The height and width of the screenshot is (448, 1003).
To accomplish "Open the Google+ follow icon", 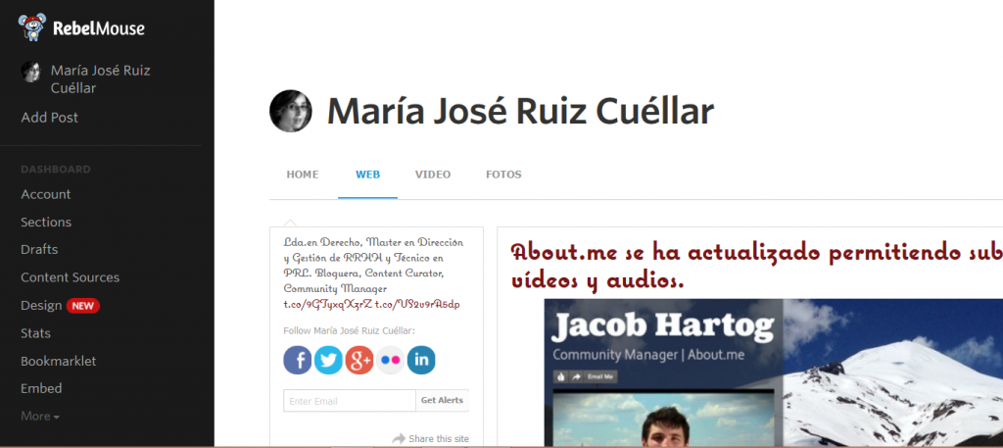I will click(359, 361).
